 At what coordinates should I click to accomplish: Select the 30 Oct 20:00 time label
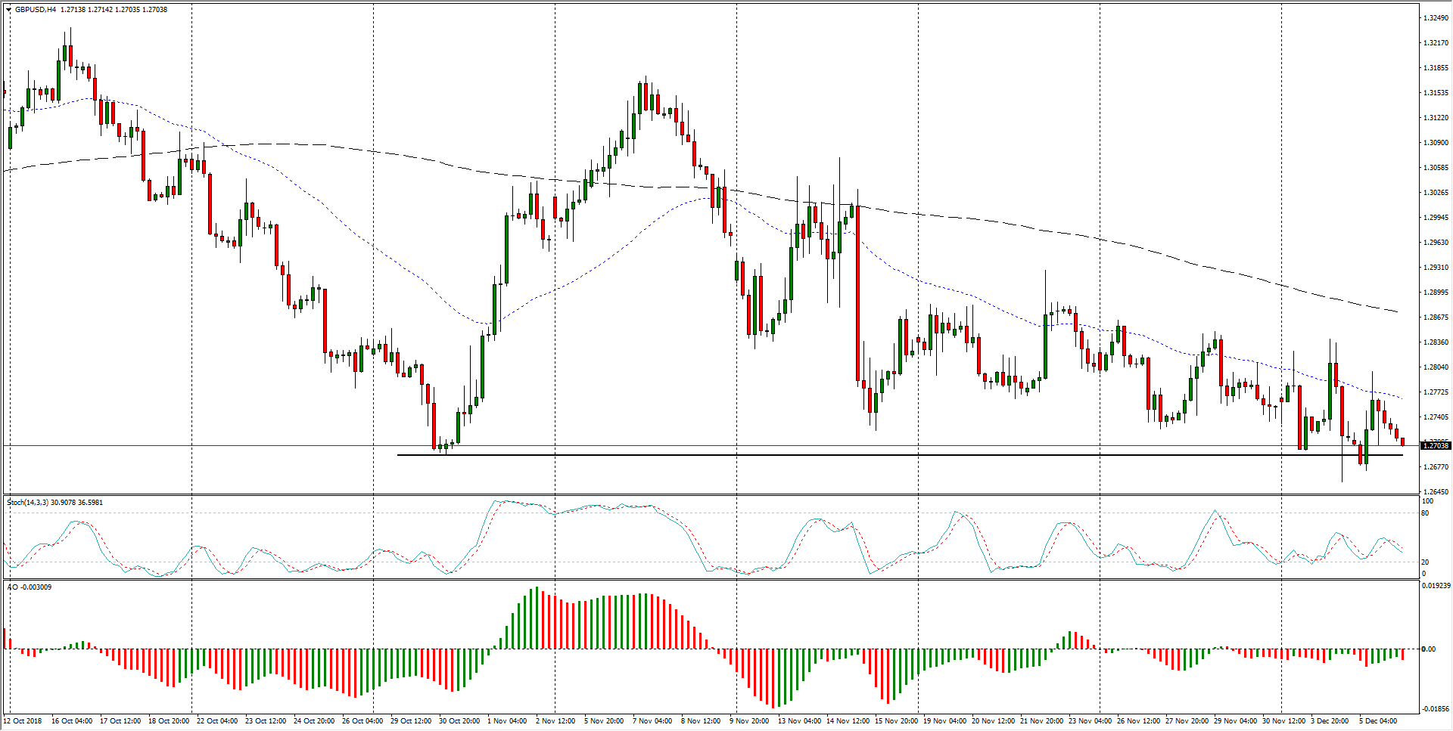(459, 721)
